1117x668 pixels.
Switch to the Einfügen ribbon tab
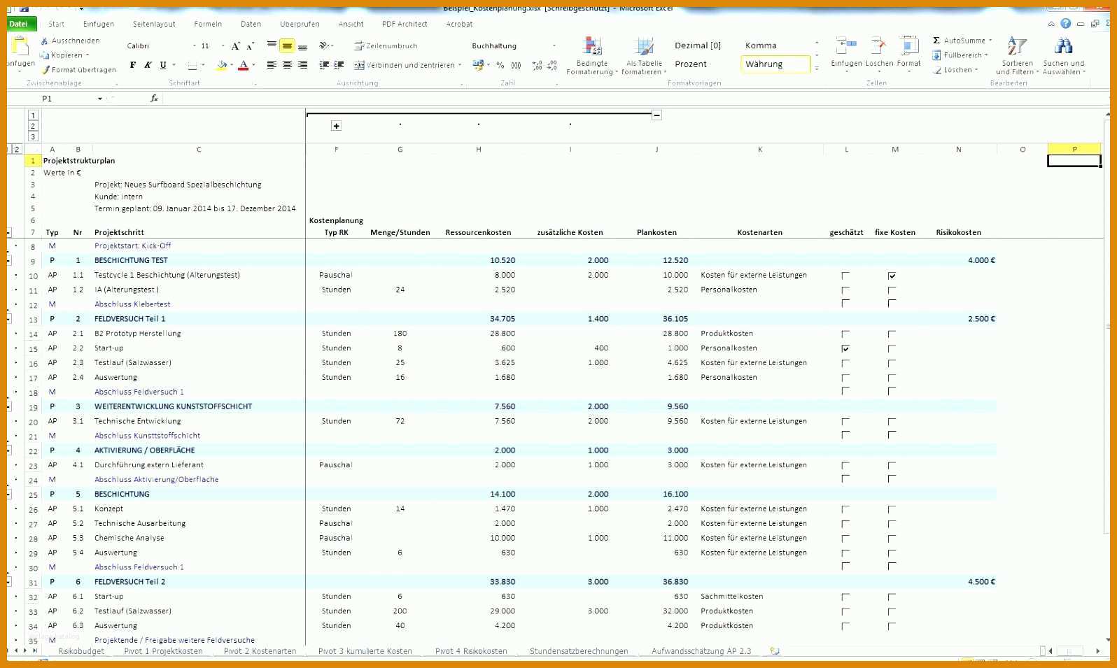tap(99, 24)
